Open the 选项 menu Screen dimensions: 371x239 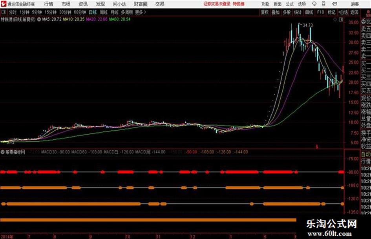pyautogui.click(x=302, y=4)
